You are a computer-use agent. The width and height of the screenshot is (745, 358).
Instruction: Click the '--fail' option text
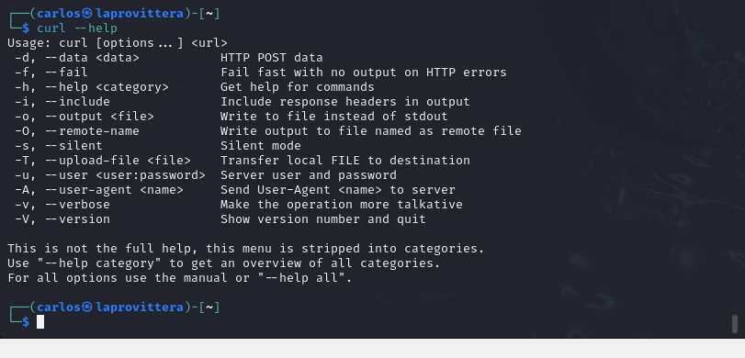click(x=66, y=73)
